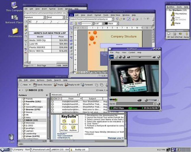Click the Real logo in RealPlayer
The image size is (191, 152).
[111, 57]
